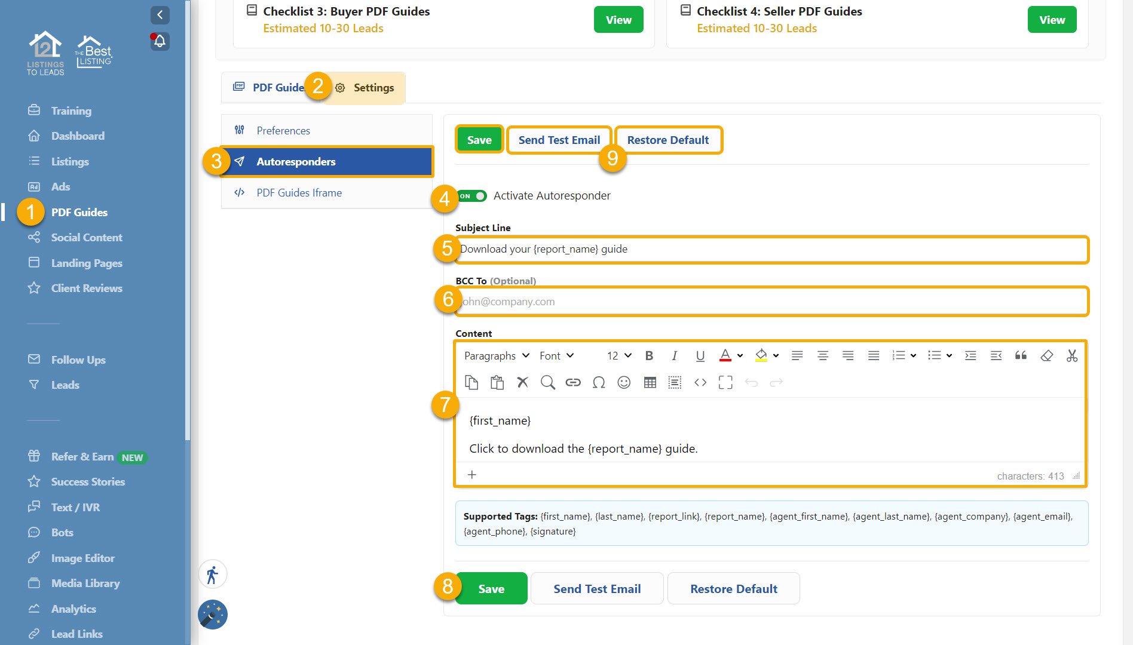Insert a special character symbol

(x=599, y=382)
